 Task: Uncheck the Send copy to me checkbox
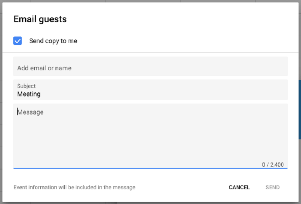pyautogui.click(x=18, y=41)
